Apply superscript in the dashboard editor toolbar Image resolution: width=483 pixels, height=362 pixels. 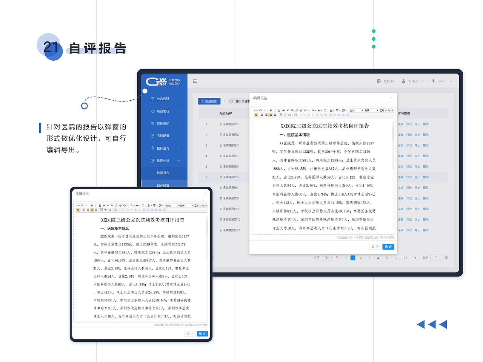point(288,110)
